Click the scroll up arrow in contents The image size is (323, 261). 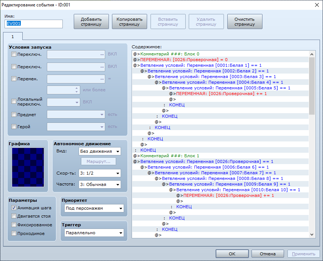(312, 54)
